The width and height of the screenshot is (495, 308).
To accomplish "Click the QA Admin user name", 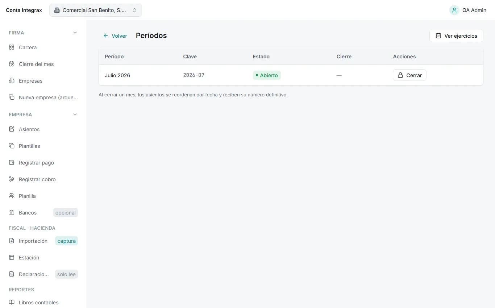I will coord(474,10).
